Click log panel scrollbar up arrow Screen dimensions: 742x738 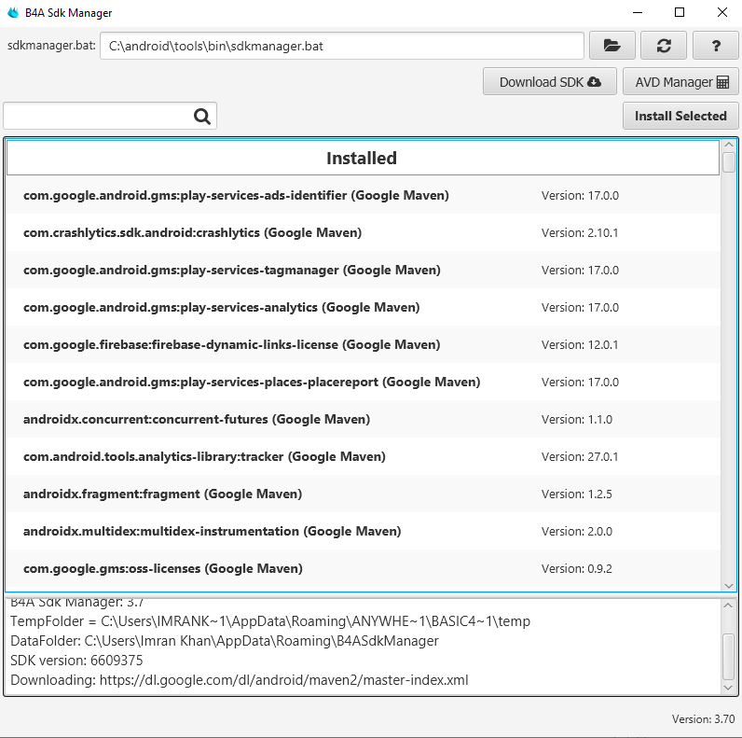tap(728, 606)
